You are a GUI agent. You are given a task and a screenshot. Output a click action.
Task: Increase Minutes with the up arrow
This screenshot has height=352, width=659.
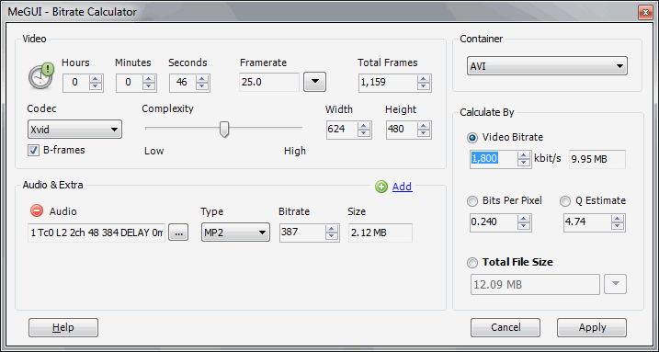pos(149,79)
